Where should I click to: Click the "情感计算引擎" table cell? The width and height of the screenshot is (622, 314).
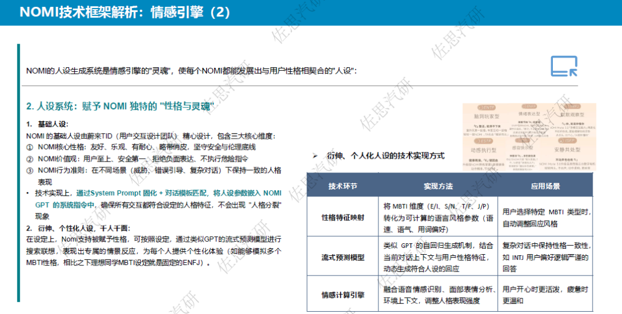pos(343,295)
